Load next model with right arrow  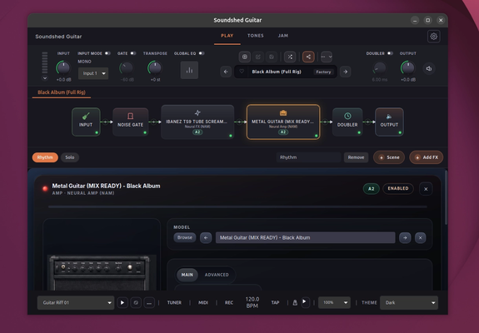tap(405, 238)
